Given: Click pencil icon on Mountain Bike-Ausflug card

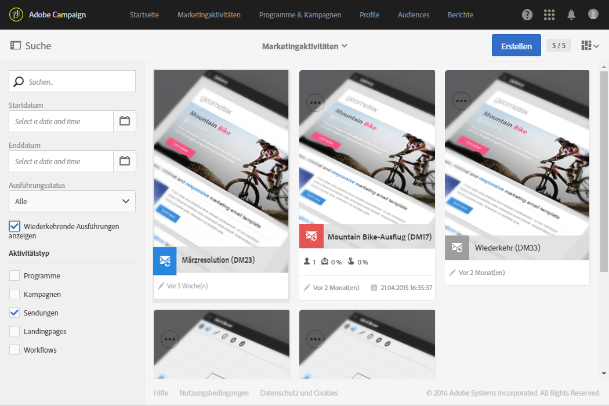Looking at the screenshot, I should [x=306, y=288].
